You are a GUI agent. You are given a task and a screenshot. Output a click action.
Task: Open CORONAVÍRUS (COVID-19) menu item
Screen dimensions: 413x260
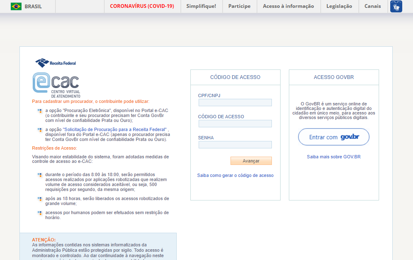coord(142,6)
